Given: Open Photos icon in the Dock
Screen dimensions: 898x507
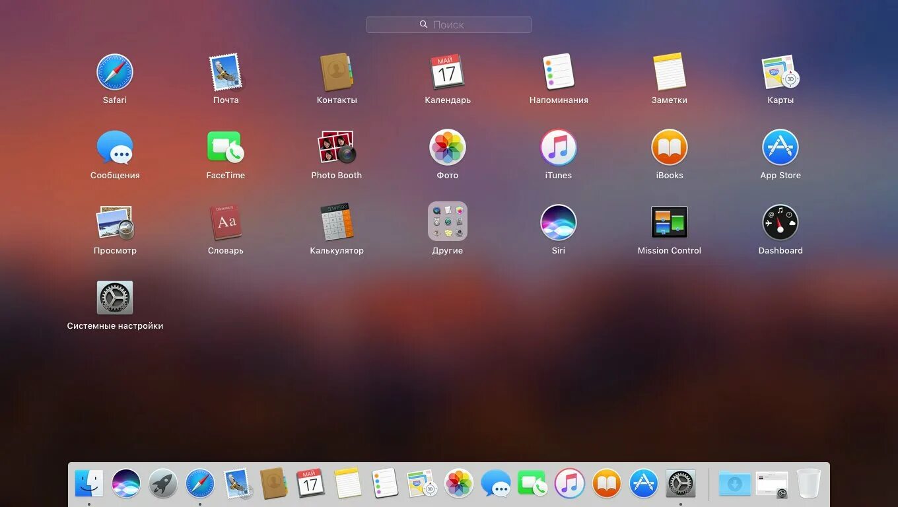Looking at the screenshot, I should click(x=459, y=484).
